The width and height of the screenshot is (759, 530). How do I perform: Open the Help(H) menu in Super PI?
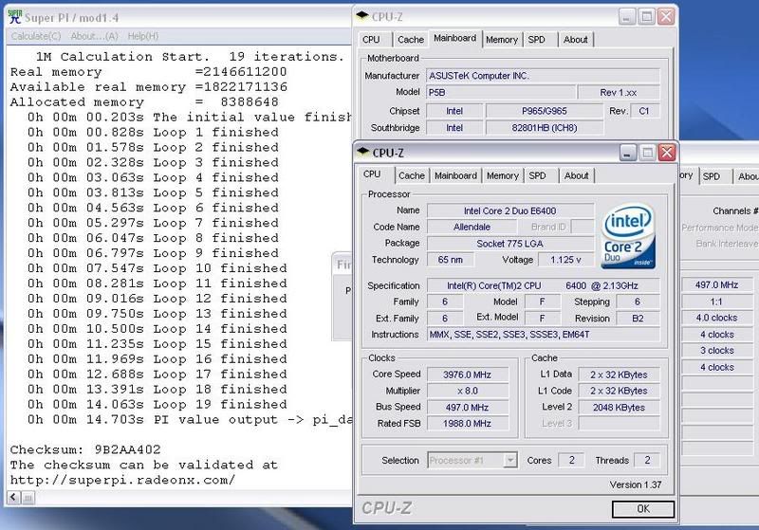(x=142, y=36)
